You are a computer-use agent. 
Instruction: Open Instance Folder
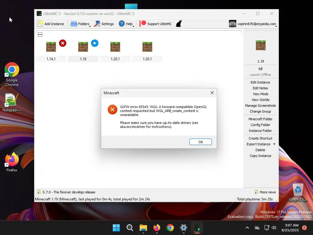tap(260, 131)
